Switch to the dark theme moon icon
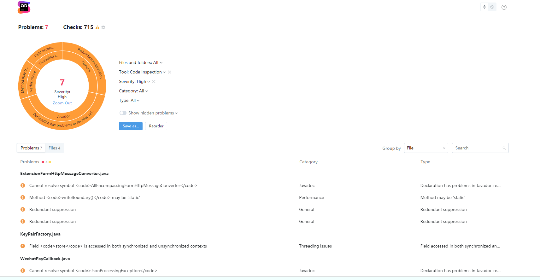The width and height of the screenshot is (540, 280). [492, 7]
